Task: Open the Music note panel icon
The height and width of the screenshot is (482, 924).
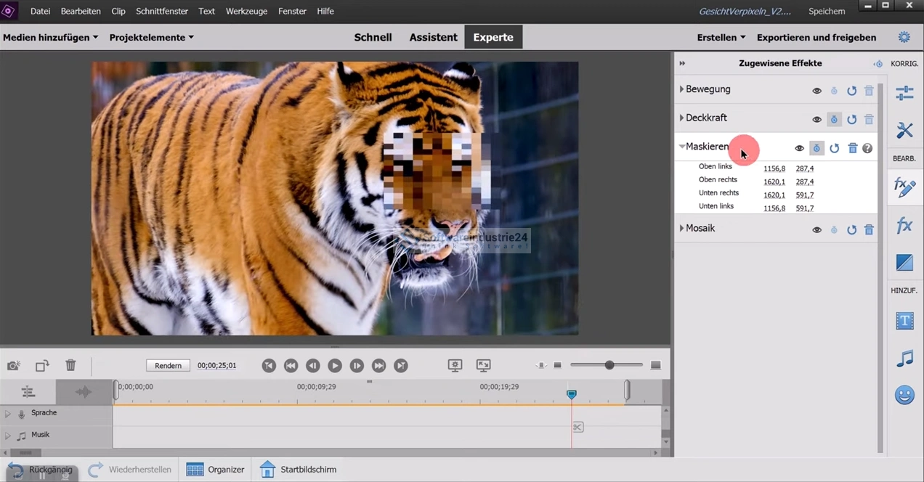Action: pyautogui.click(x=904, y=358)
